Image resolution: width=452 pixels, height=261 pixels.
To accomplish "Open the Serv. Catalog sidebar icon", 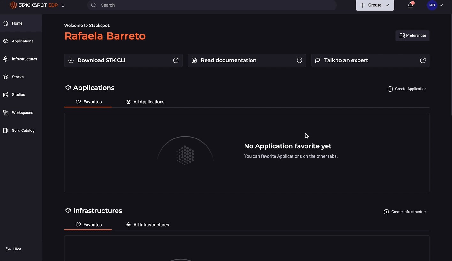I will 6,130.
